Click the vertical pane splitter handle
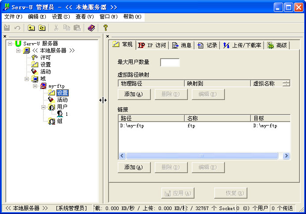Image resolution: width=306 pixels, height=214 pixels. [103, 100]
